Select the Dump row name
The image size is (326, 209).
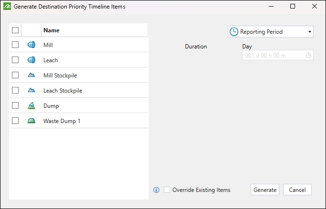pyautogui.click(x=51, y=105)
